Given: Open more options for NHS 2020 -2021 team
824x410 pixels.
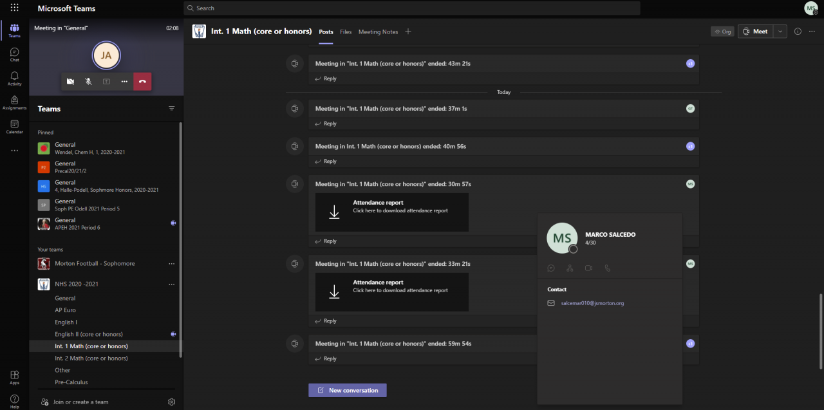Looking at the screenshot, I should tap(172, 284).
